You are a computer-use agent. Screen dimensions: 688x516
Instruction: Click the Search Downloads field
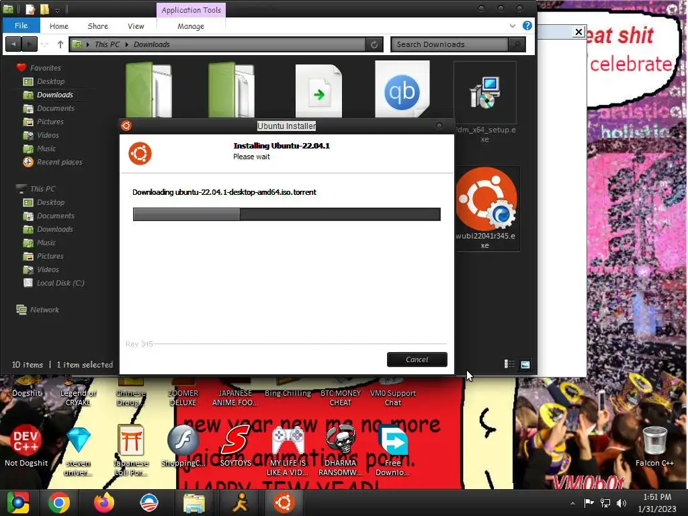click(x=449, y=44)
